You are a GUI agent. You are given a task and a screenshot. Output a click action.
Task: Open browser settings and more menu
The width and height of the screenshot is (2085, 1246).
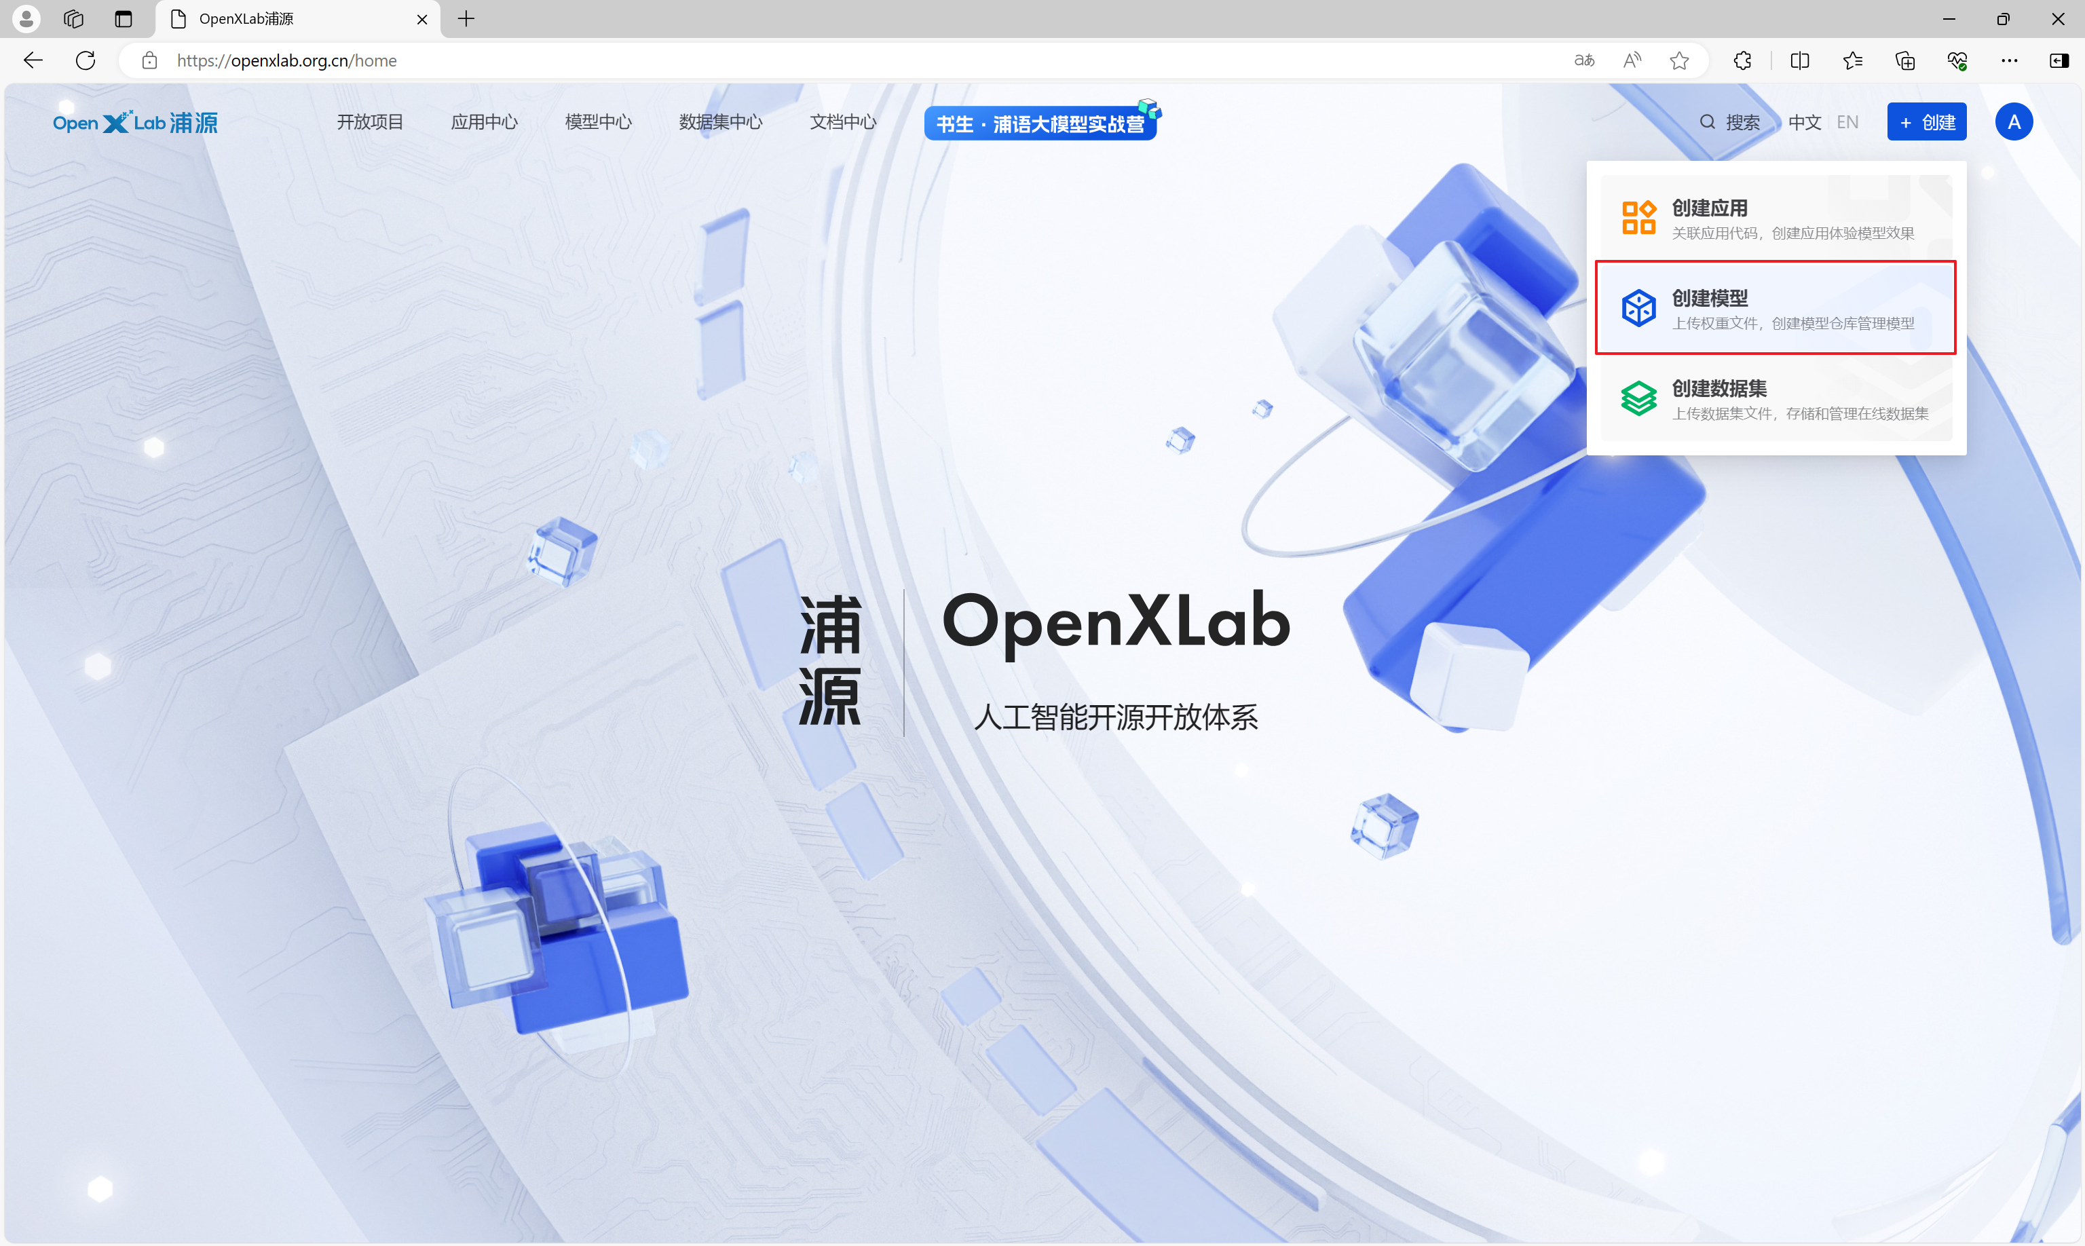pos(2010,60)
